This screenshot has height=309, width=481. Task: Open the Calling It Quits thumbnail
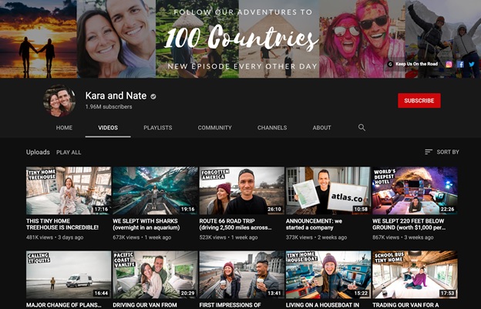[x=69, y=275]
